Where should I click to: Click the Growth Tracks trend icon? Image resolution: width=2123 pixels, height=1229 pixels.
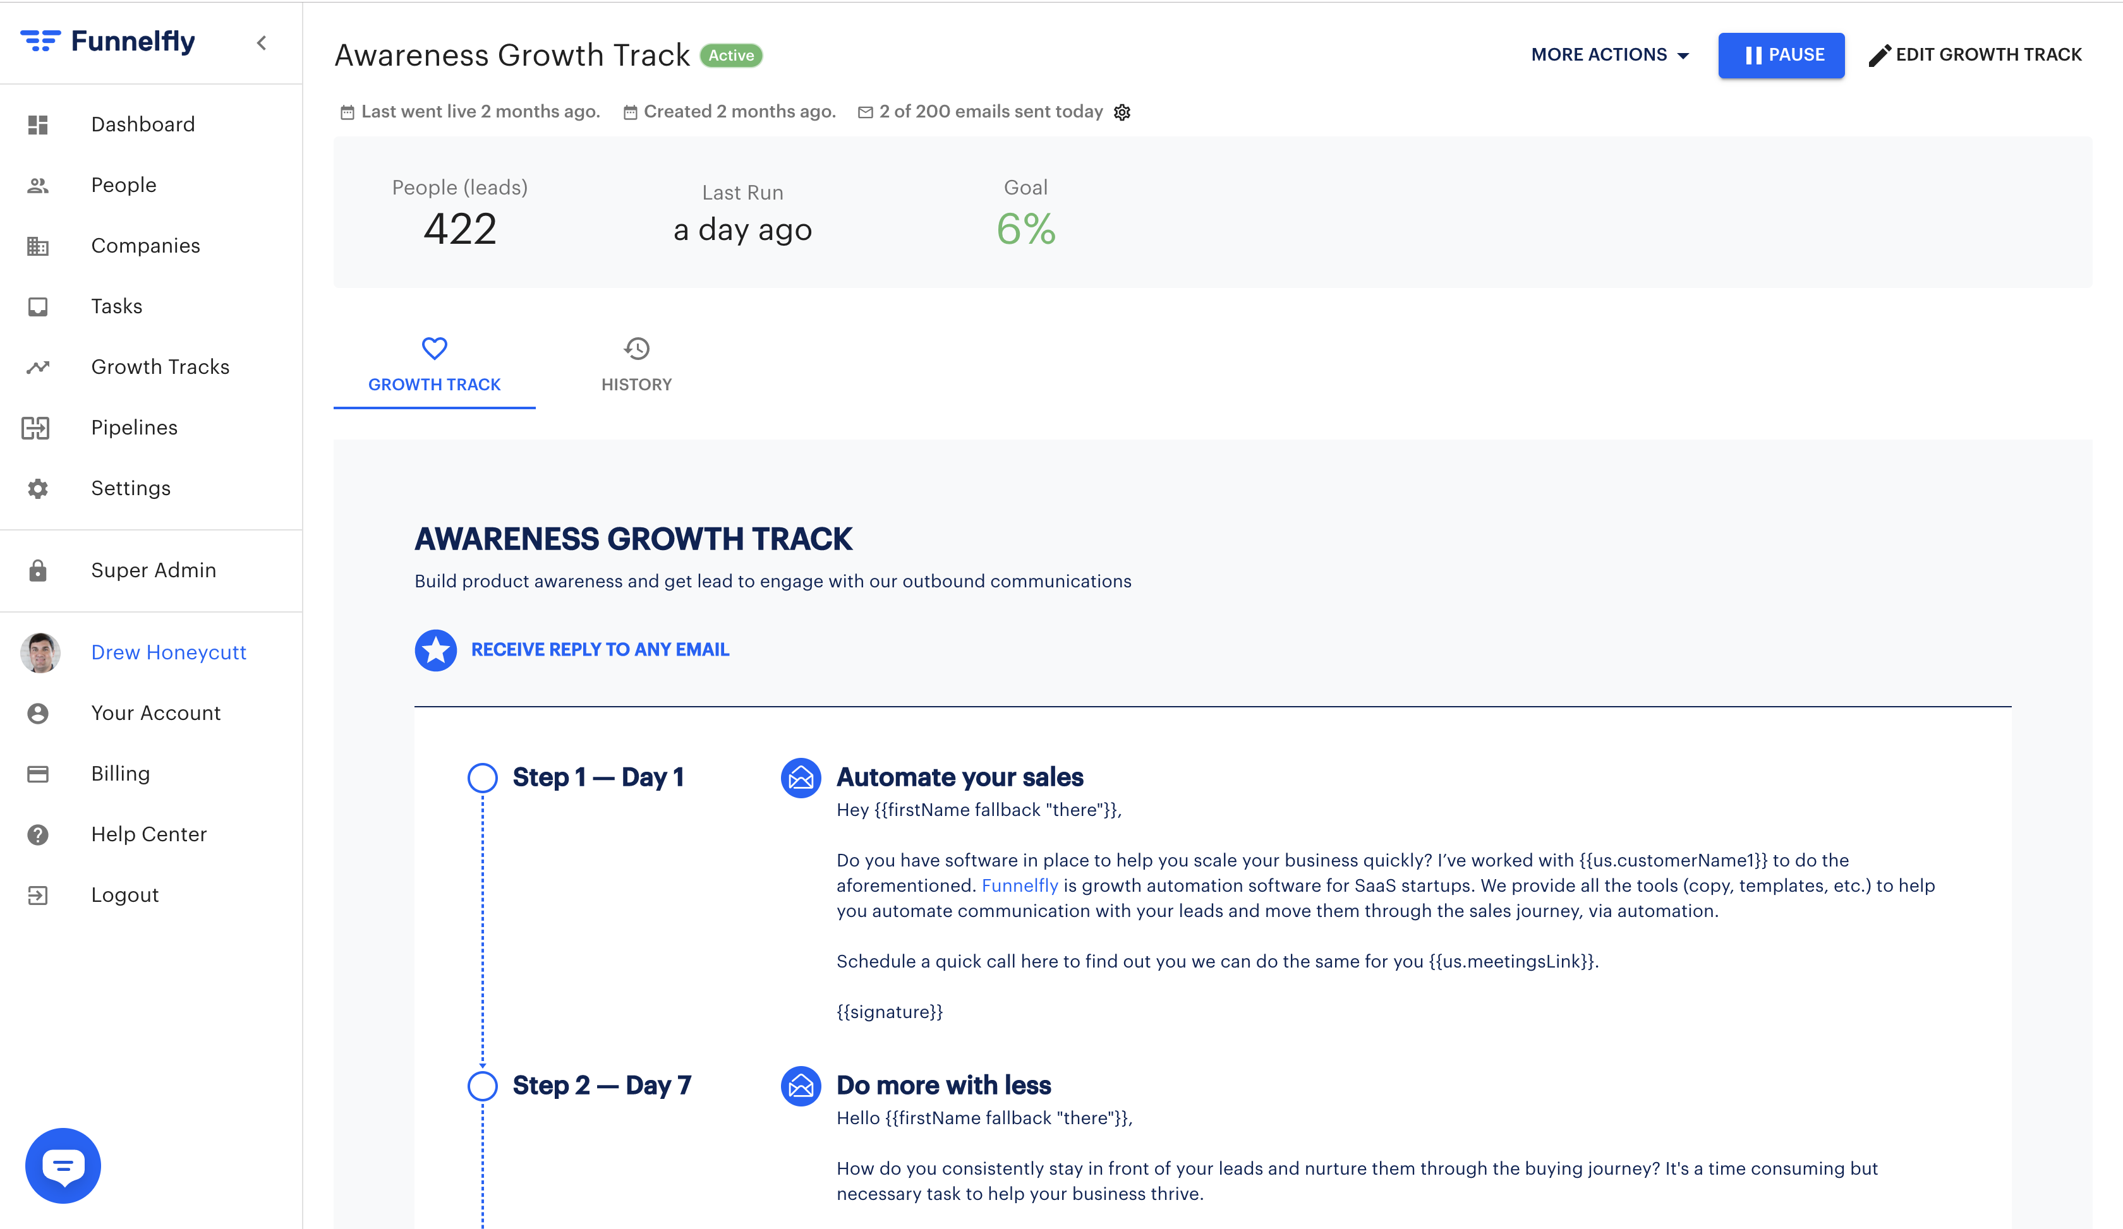(x=38, y=367)
